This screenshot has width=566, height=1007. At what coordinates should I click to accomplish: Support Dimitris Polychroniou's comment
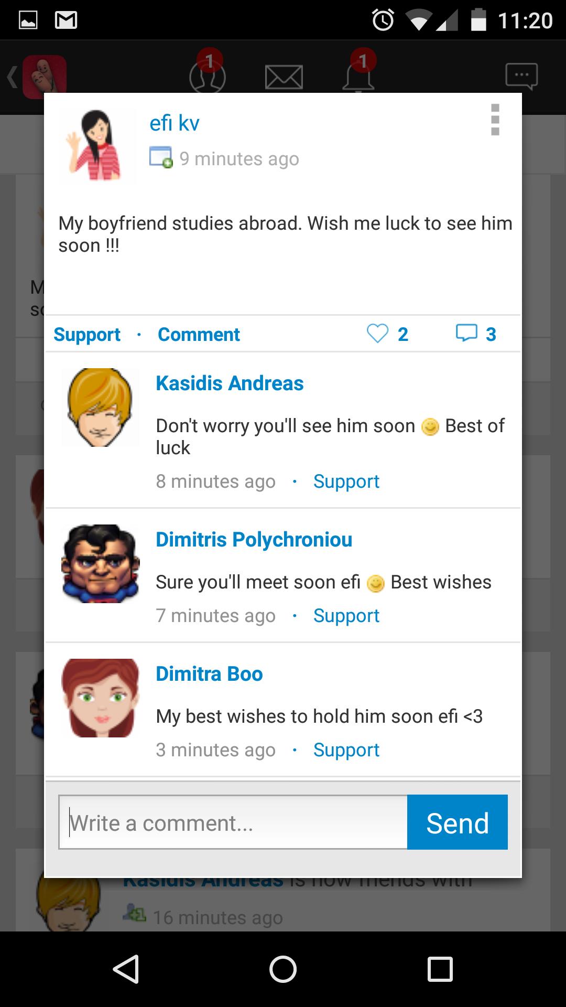tap(346, 616)
